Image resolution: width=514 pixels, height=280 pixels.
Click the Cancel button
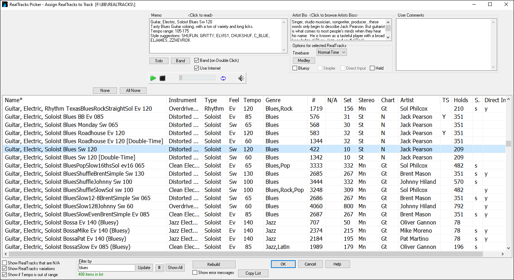pos(311,264)
